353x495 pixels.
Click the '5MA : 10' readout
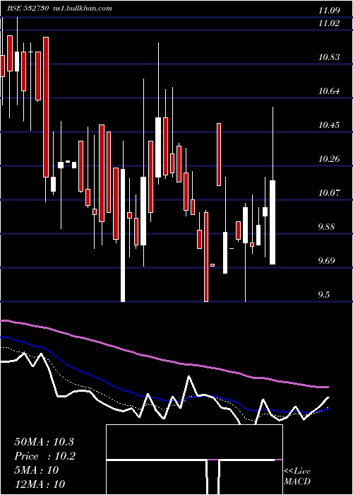pyautogui.click(x=37, y=470)
